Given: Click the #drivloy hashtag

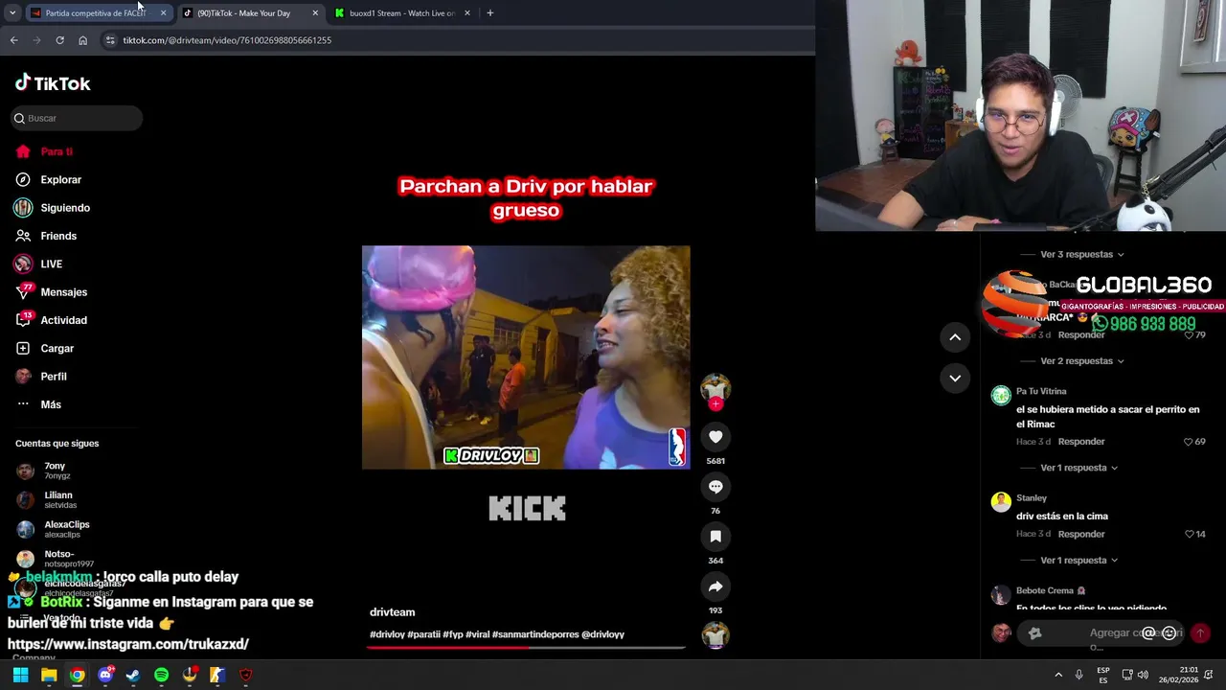Looking at the screenshot, I should [x=387, y=634].
